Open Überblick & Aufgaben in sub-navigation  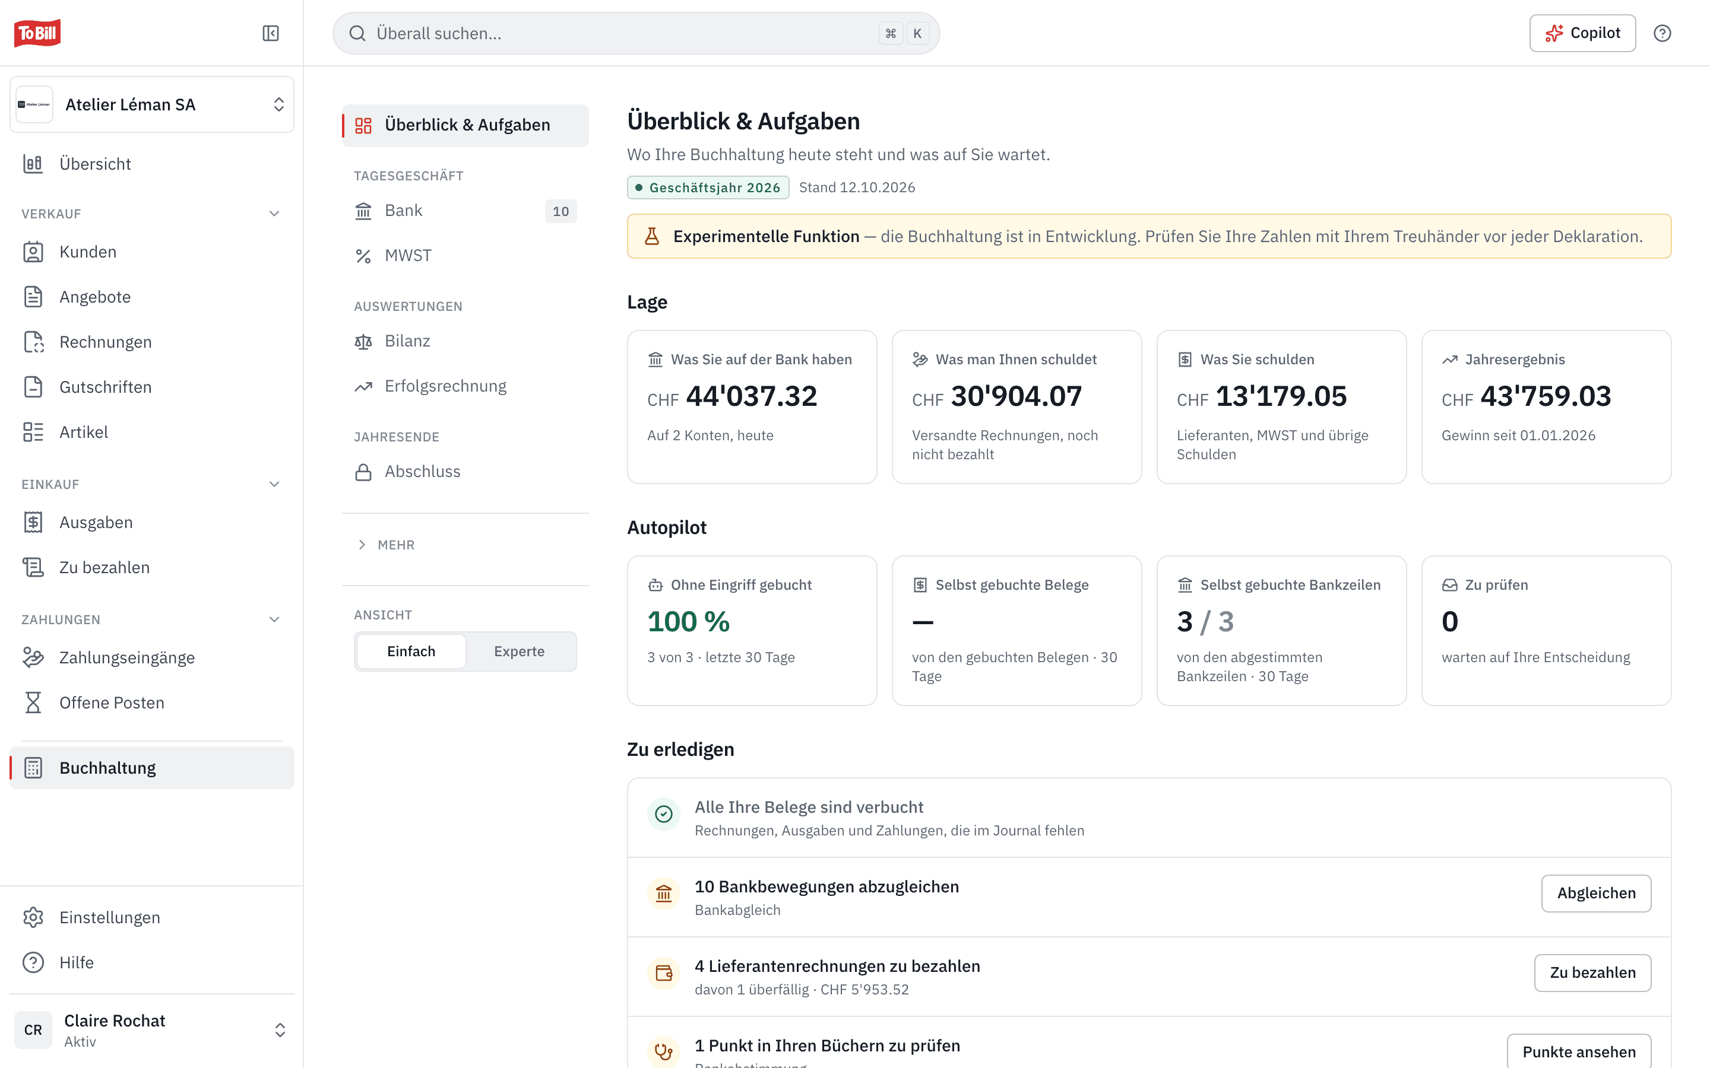coord(465,126)
